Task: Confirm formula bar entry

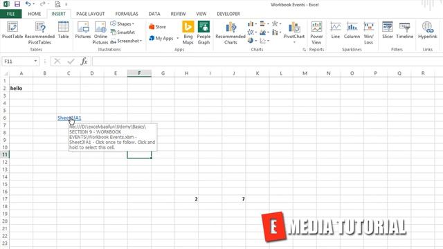Action: (x=71, y=62)
